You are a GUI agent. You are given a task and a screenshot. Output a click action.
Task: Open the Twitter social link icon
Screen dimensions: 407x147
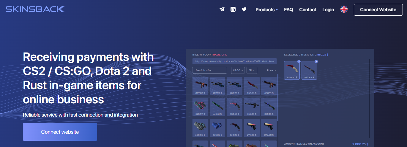click(244, 9)
